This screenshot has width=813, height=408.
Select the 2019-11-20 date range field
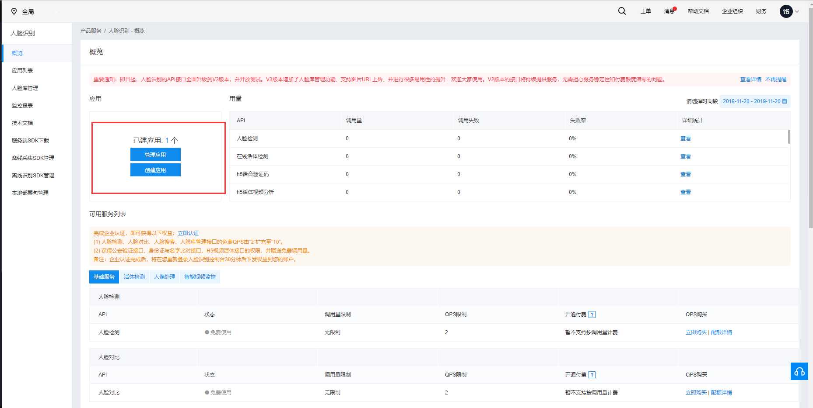755,101
